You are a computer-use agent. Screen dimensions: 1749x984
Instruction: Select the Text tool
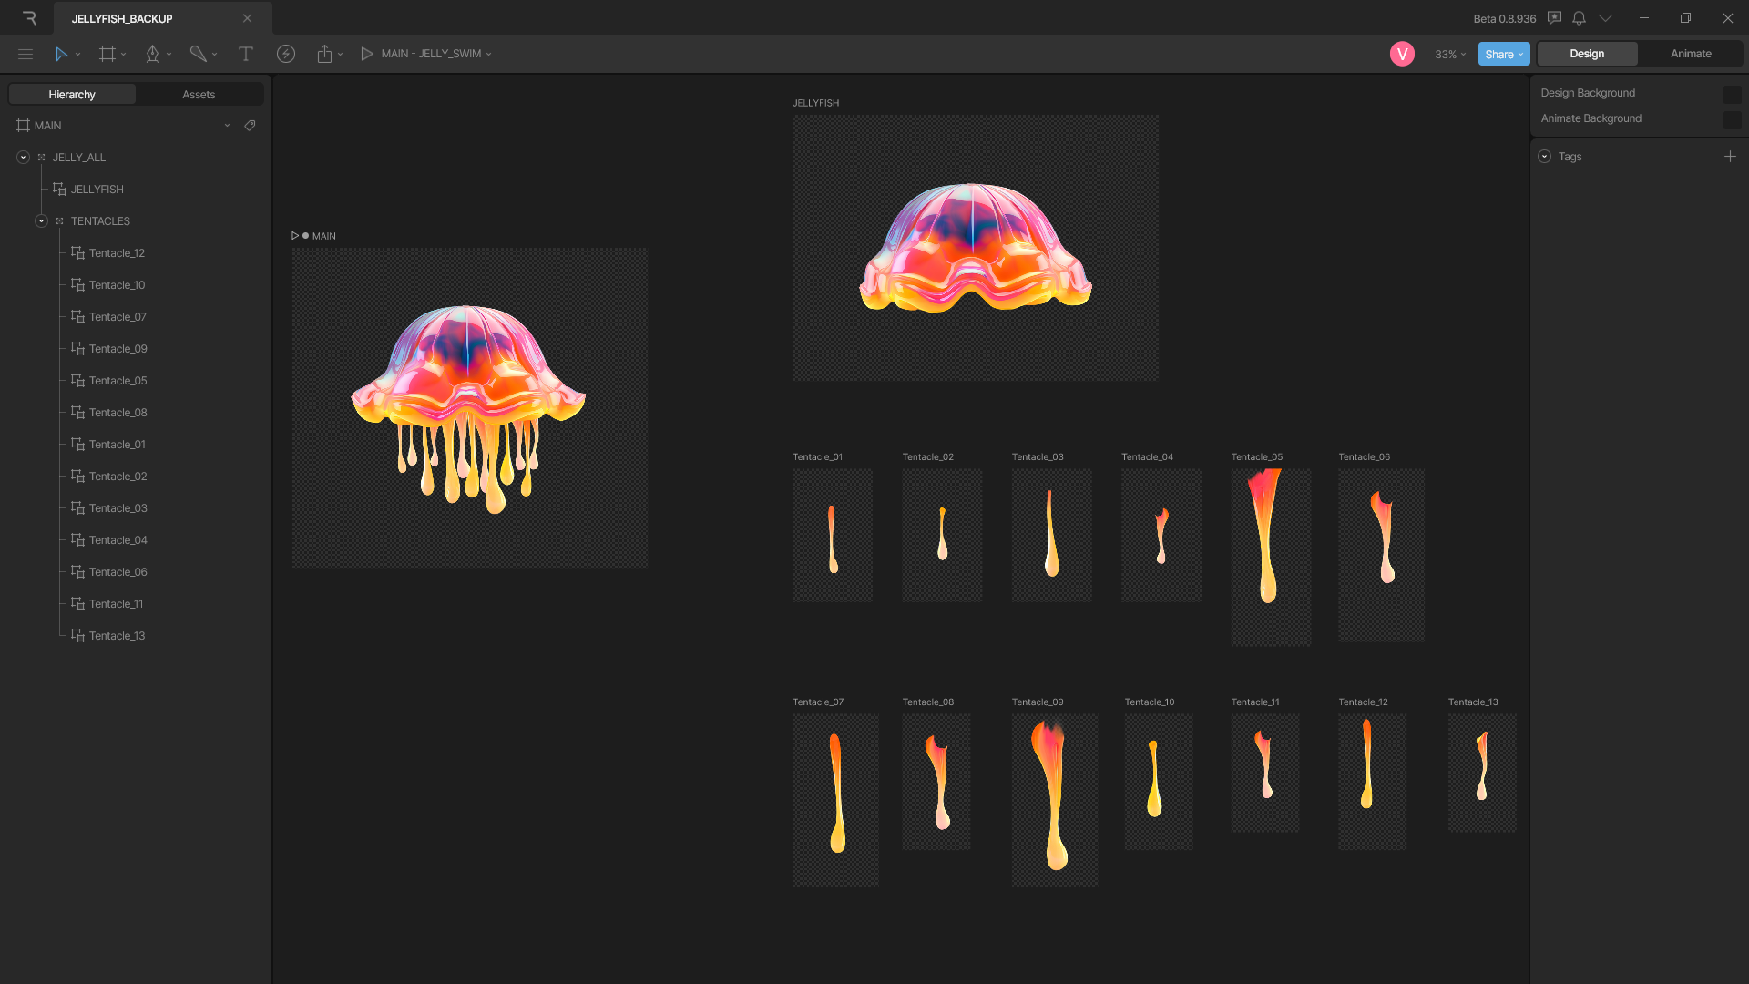(x=246, y=54)
